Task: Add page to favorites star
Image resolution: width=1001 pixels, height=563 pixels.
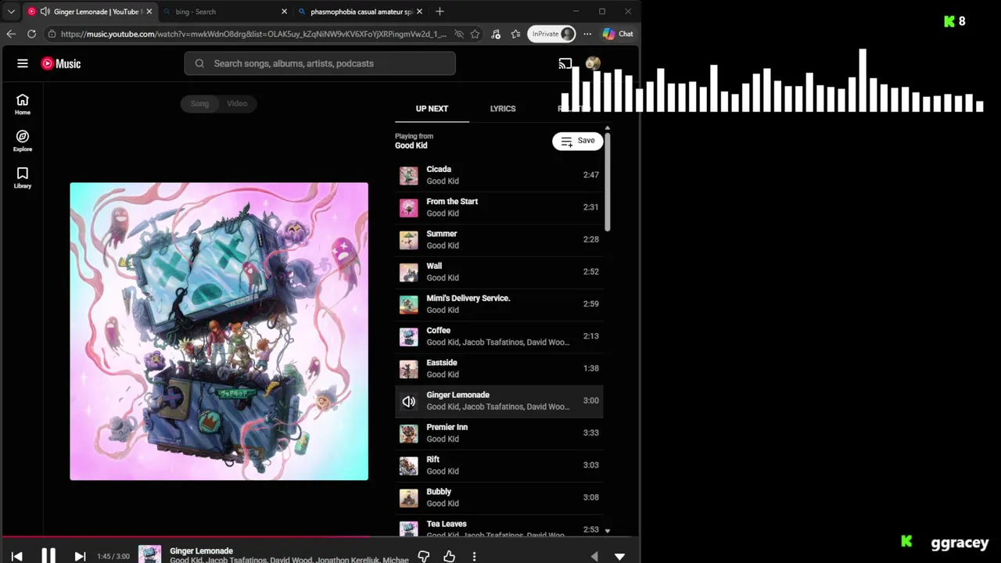Action: 475,34
